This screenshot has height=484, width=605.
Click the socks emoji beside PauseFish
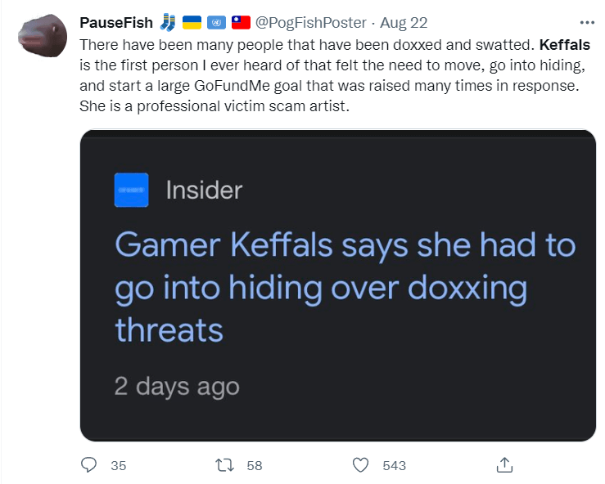pyautogui.click(x=168, y=22)
